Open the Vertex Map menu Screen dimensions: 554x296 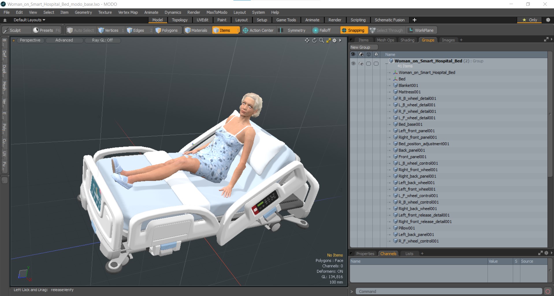128,12
